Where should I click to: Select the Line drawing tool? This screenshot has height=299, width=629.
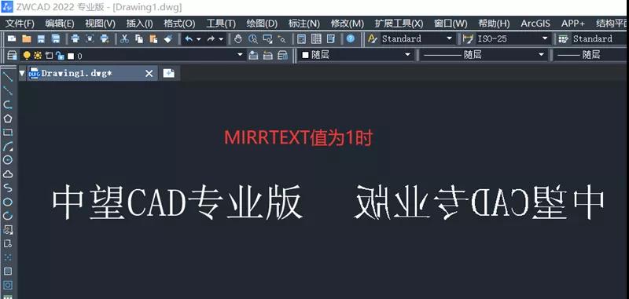8,76
